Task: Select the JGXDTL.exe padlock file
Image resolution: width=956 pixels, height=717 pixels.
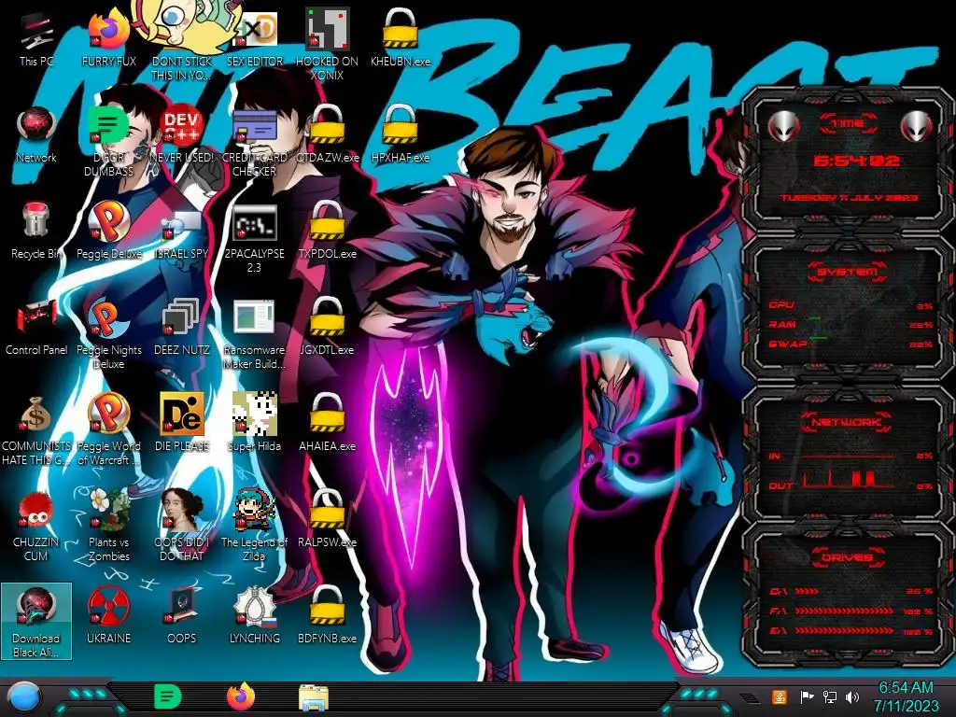Action: (328, 326)
